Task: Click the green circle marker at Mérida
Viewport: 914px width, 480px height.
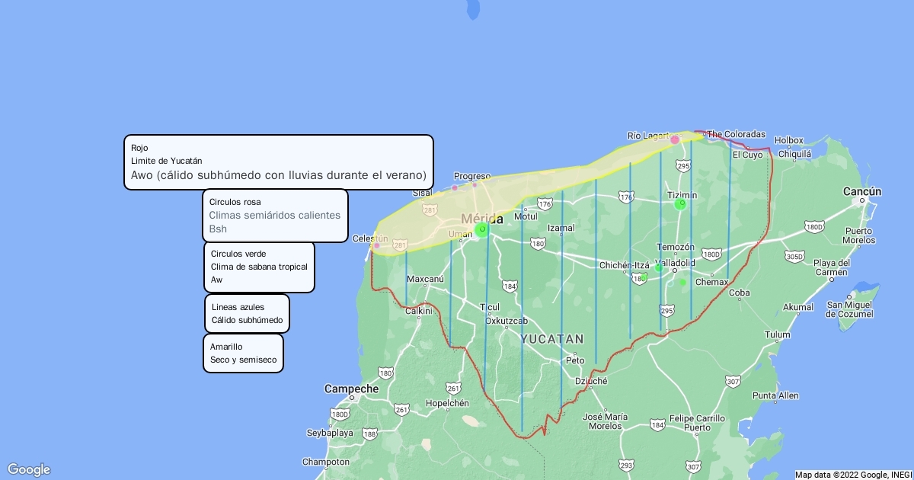Action: click(x=482, y=229)
